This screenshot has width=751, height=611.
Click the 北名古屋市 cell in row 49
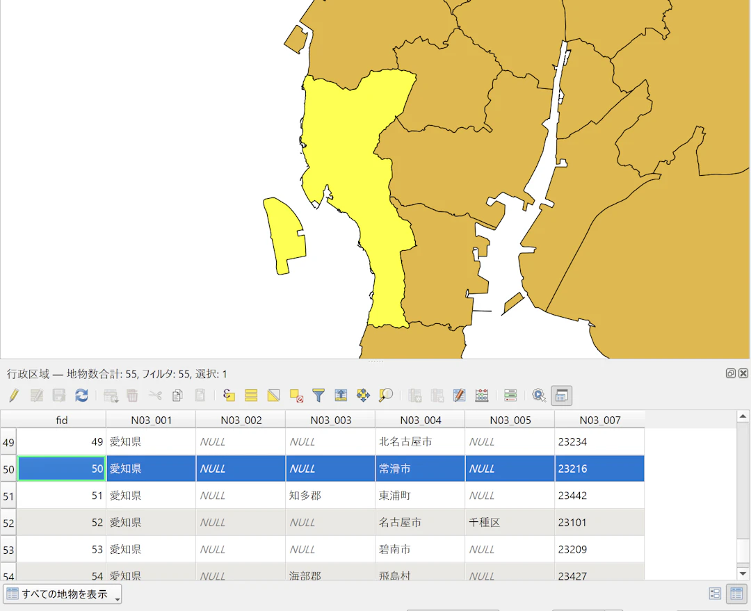click(419, 442)
